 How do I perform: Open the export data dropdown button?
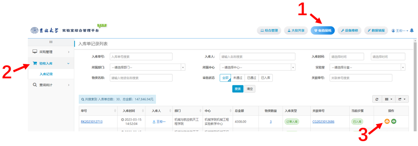[x=402, y=99]
